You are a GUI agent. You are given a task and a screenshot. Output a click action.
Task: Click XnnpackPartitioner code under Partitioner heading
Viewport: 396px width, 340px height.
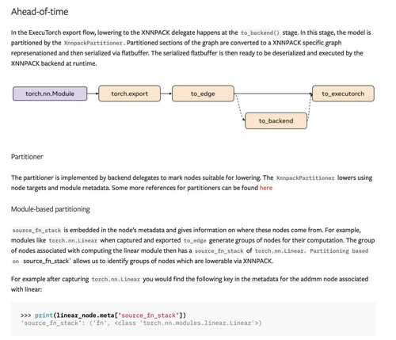tap(306, 178)
